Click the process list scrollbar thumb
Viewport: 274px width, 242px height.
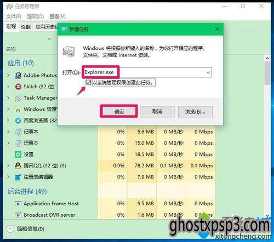(x=267, y=73)
